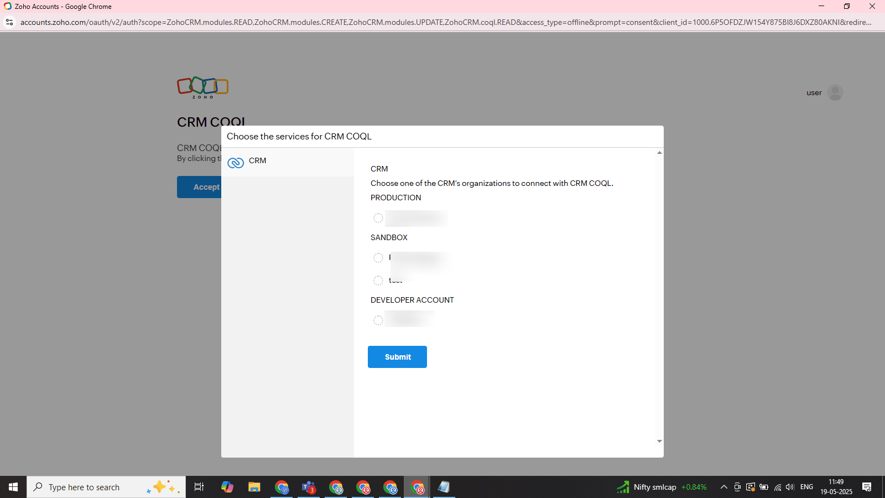Screen dimensions: 885x498
Task: Click the SANDBOX section heading
Action: point(389,237)
